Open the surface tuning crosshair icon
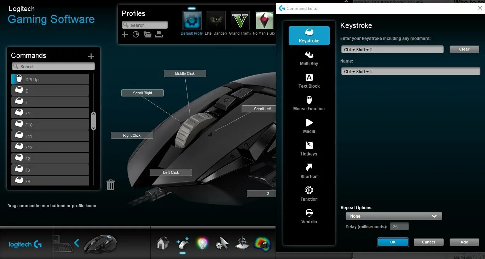This screenshot has height=259, width=485. [x=242, y=243]
